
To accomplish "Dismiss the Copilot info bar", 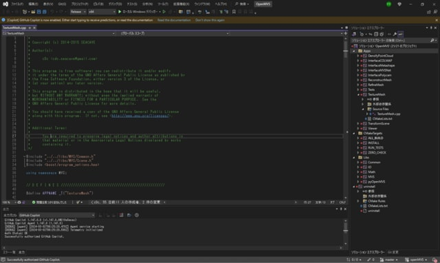I will coord(437,20).
